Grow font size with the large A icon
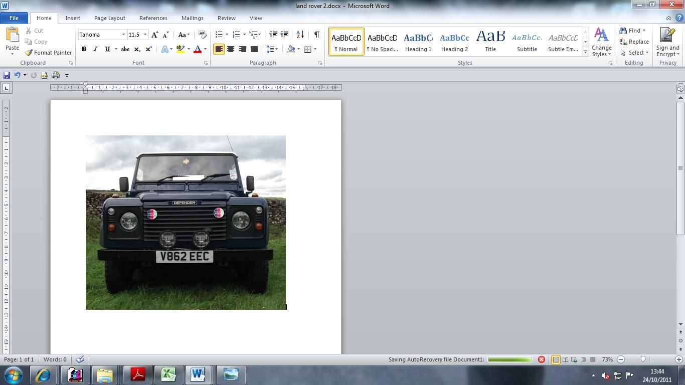 (x=155, y=35)
